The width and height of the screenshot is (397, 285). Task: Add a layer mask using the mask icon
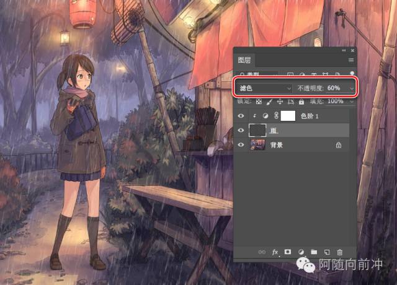click(288, 252)
